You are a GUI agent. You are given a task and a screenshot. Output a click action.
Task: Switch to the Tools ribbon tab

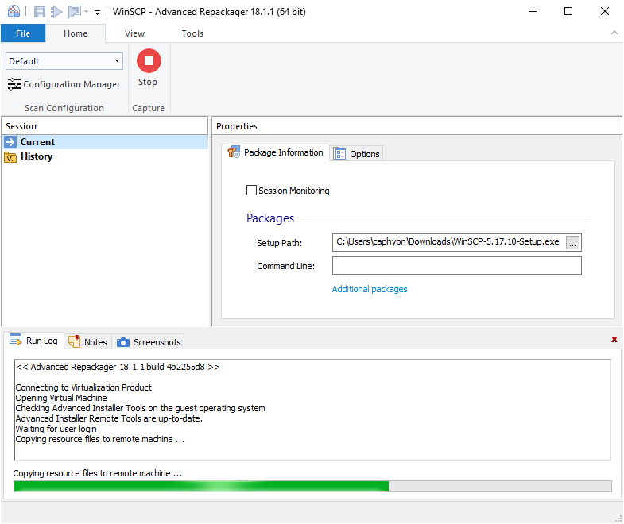(x=192, y=33)
